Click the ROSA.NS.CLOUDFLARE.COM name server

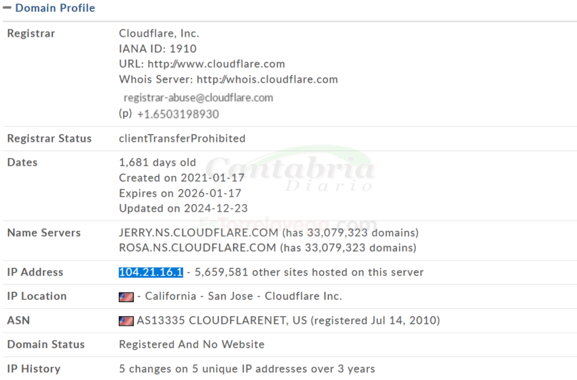tap(198, 248)
